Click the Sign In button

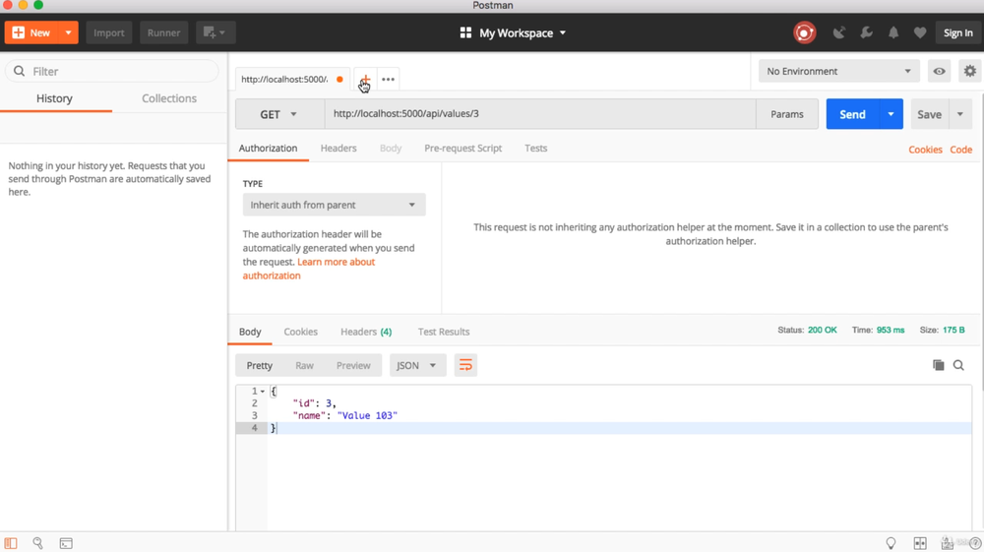point(957,32)
